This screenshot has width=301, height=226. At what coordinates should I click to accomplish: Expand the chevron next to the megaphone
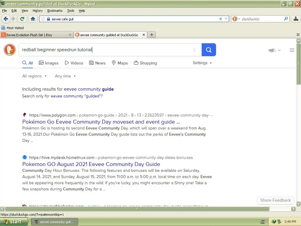click(x=279, y=50)
